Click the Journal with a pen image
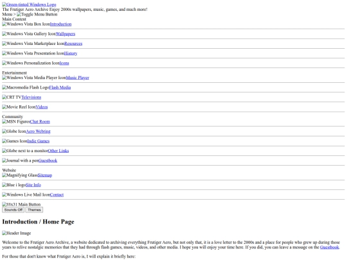 [x=20, y=160]
